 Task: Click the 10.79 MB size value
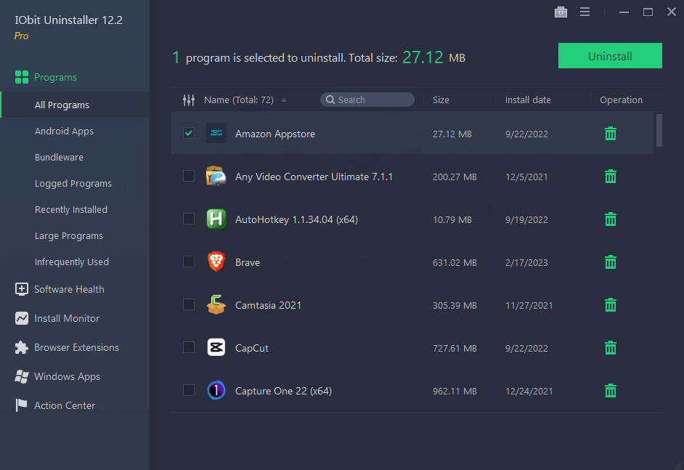(x=452, y=219)
